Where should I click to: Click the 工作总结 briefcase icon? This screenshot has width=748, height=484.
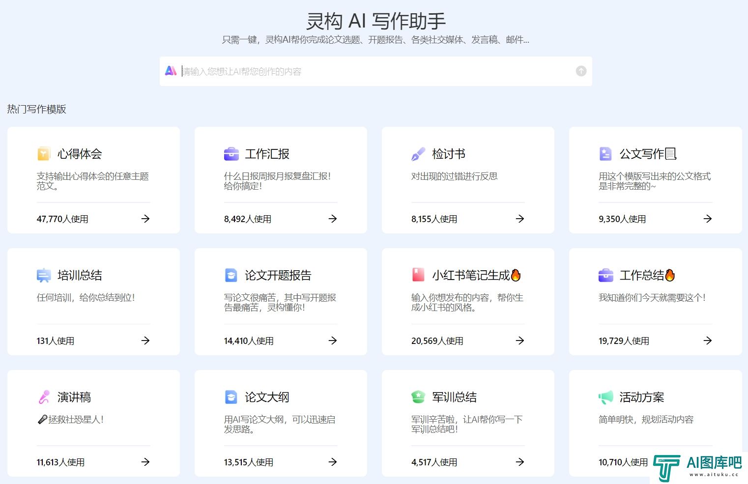point(606,275)
